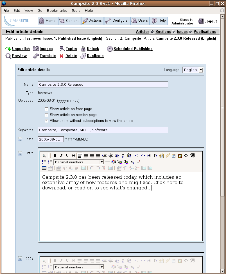This screenshot has height=274, width=226.
Task: Toggle italic in the intro editor toolbar
Action: pyautogui.click(x=61, y=155)
